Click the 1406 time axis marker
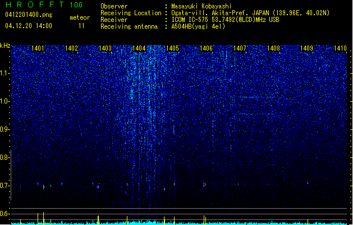This screenshot has width=353, height=225. click(206, 48)
